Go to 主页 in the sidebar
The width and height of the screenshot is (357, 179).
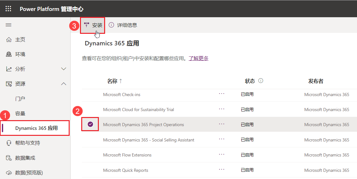coord(20,40)
